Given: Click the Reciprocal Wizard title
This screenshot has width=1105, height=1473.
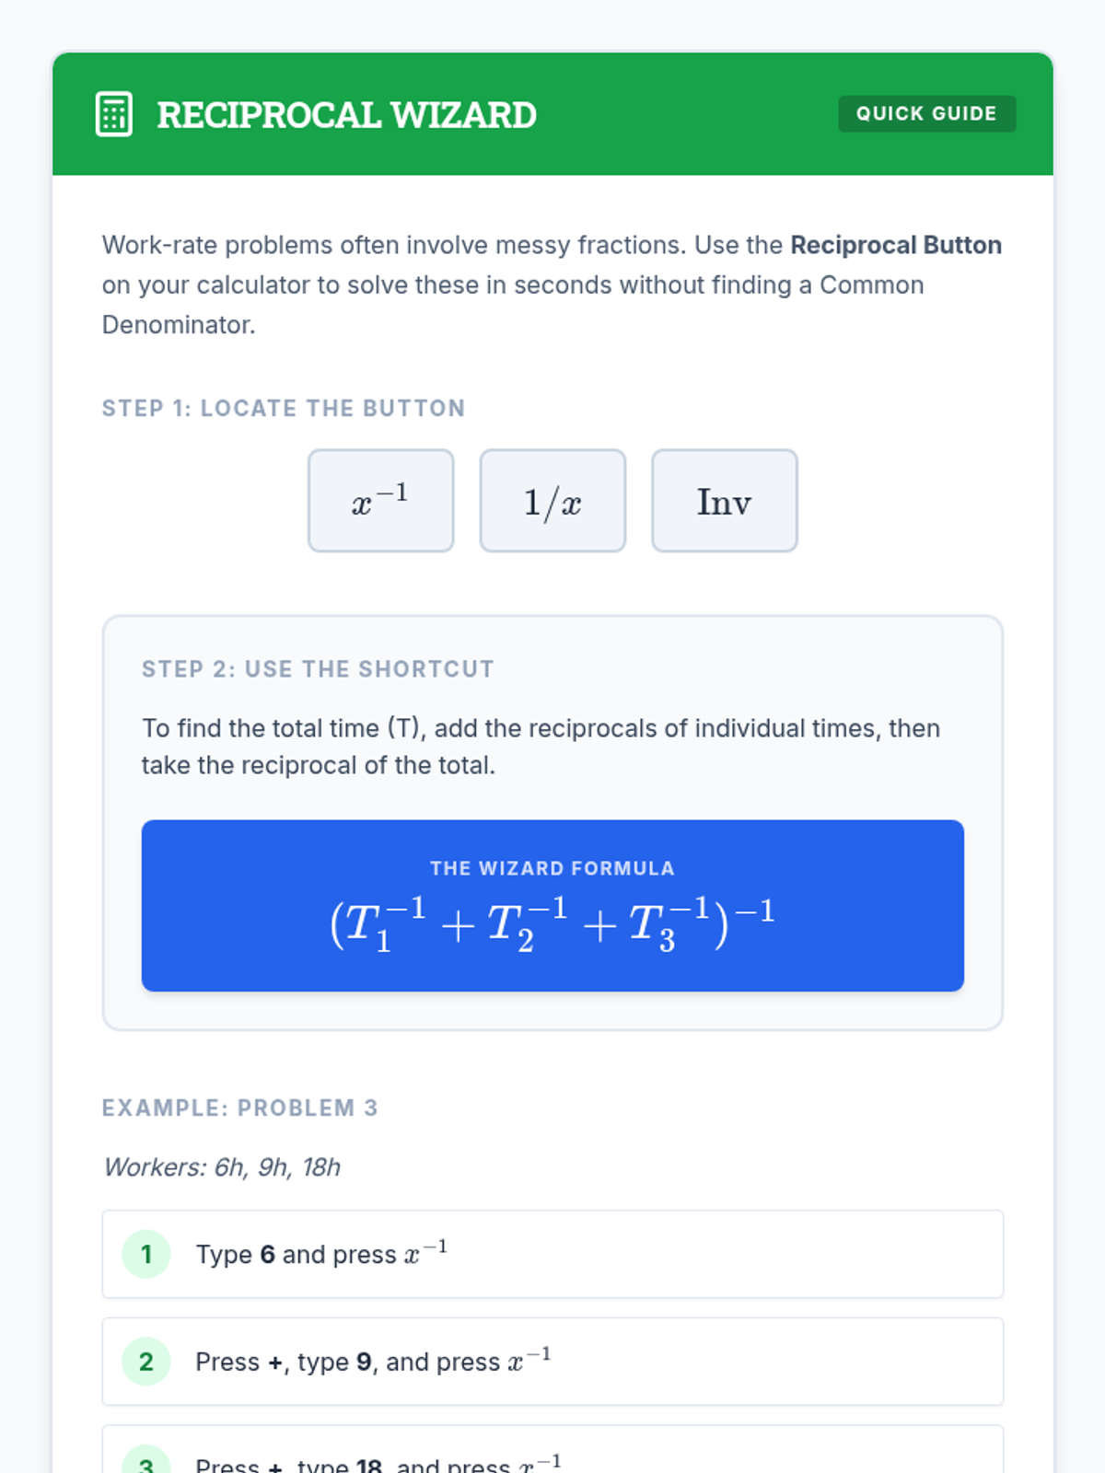Looking at the screenshot, I should coord(346,115).
